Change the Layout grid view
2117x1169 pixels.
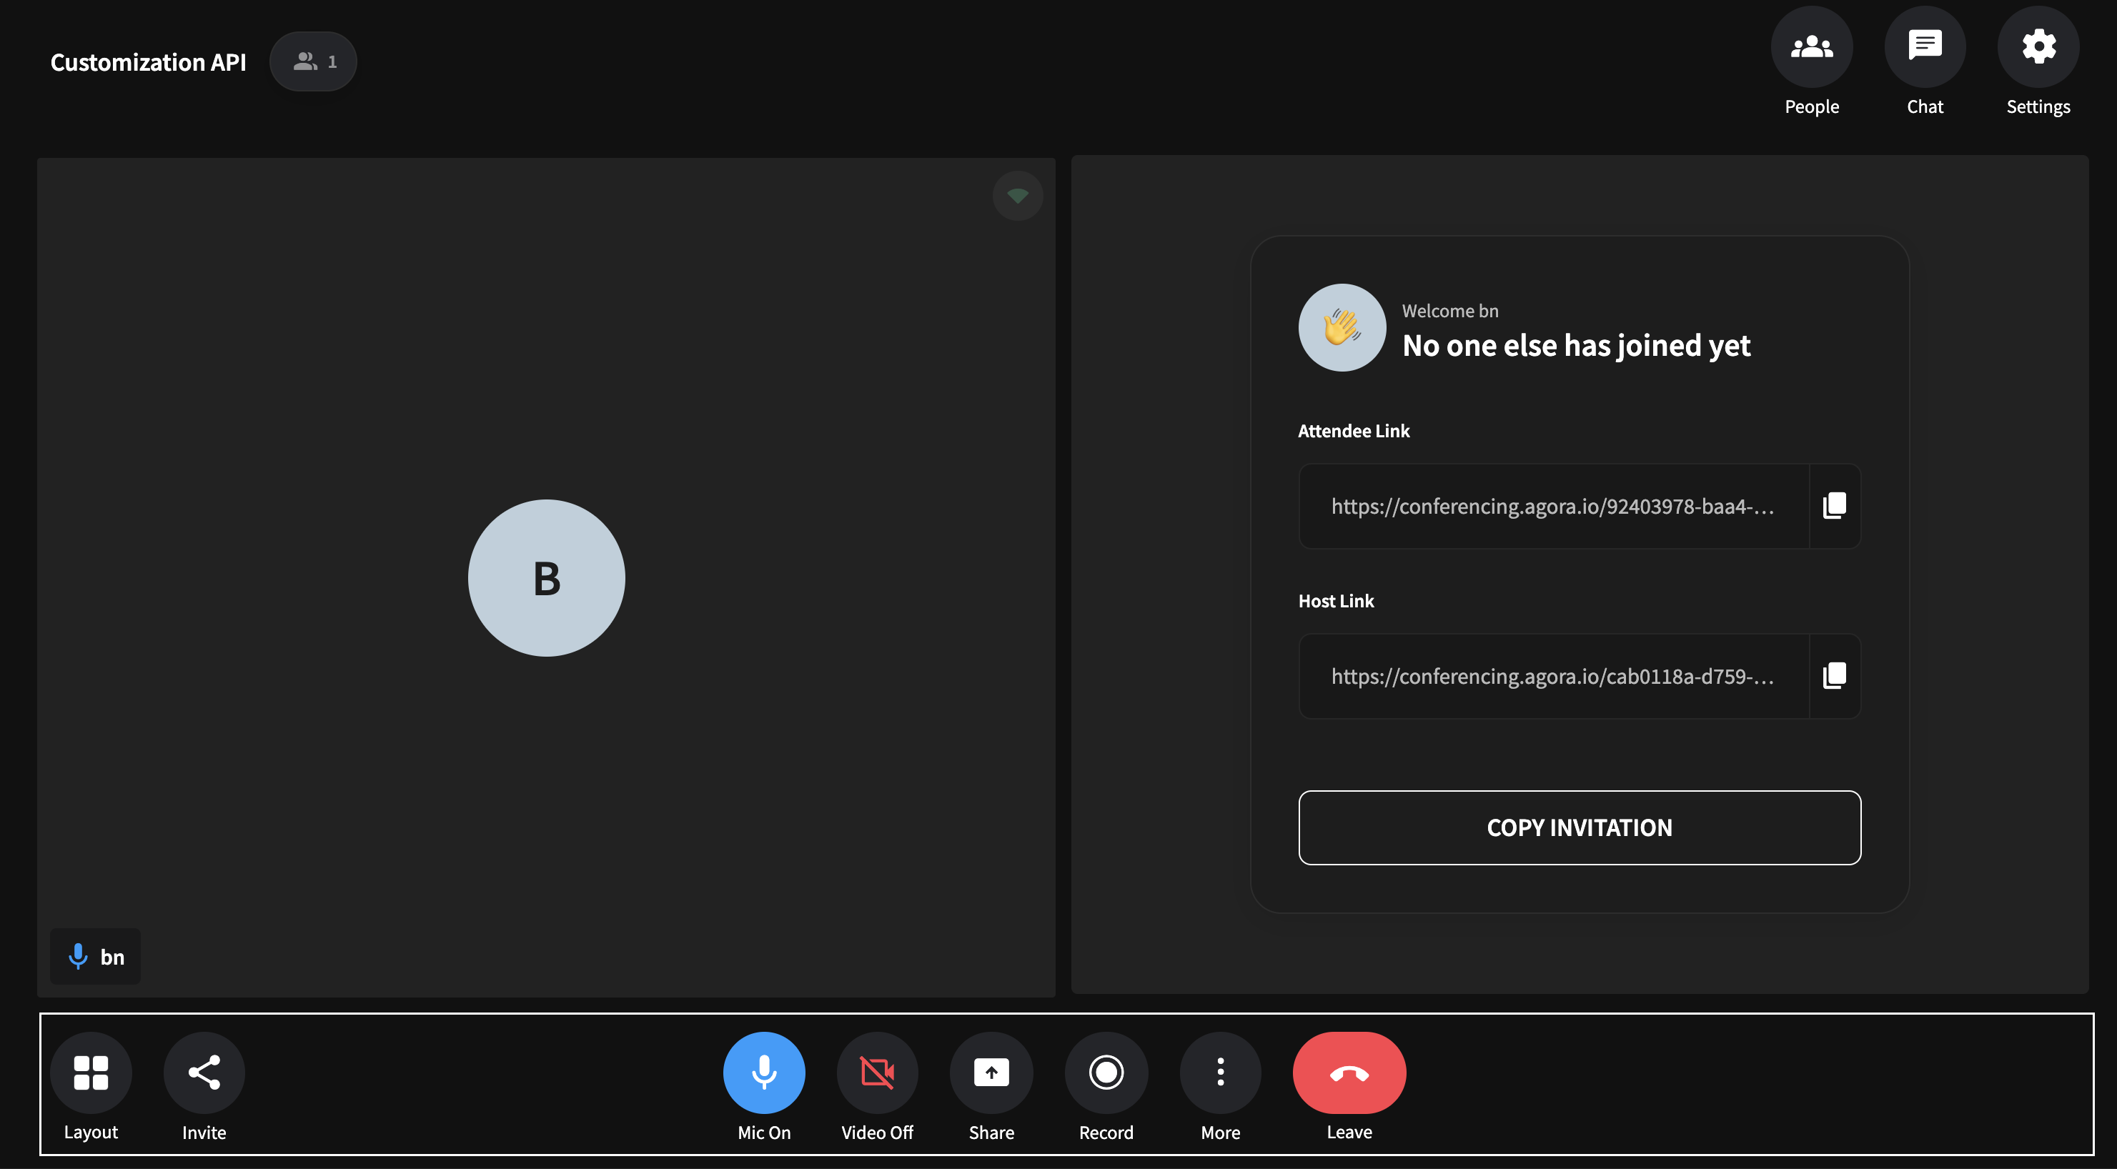click(x=90, y=1072)
